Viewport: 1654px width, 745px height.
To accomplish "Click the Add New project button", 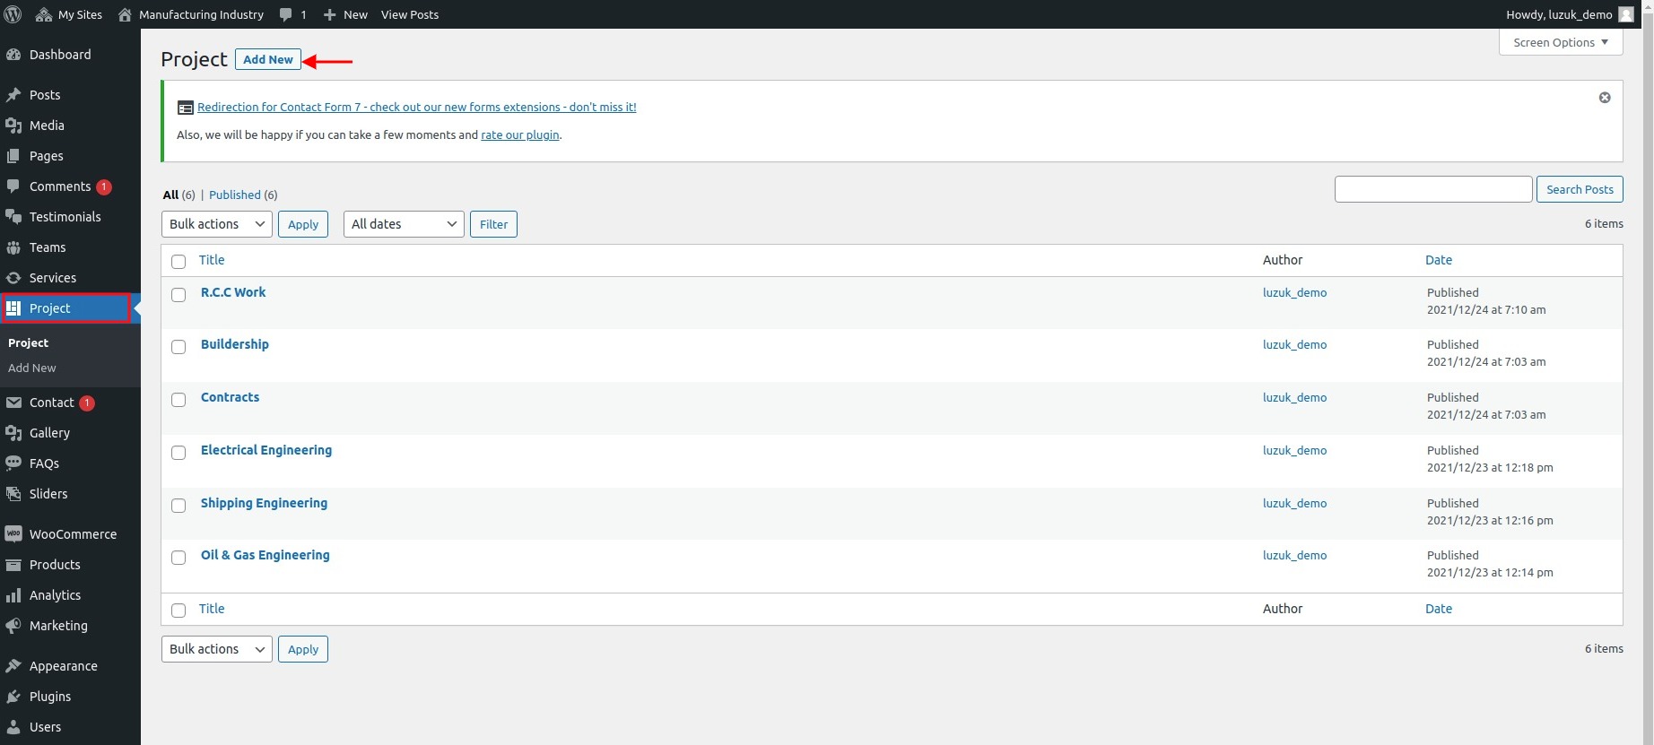I will point(268,59).
